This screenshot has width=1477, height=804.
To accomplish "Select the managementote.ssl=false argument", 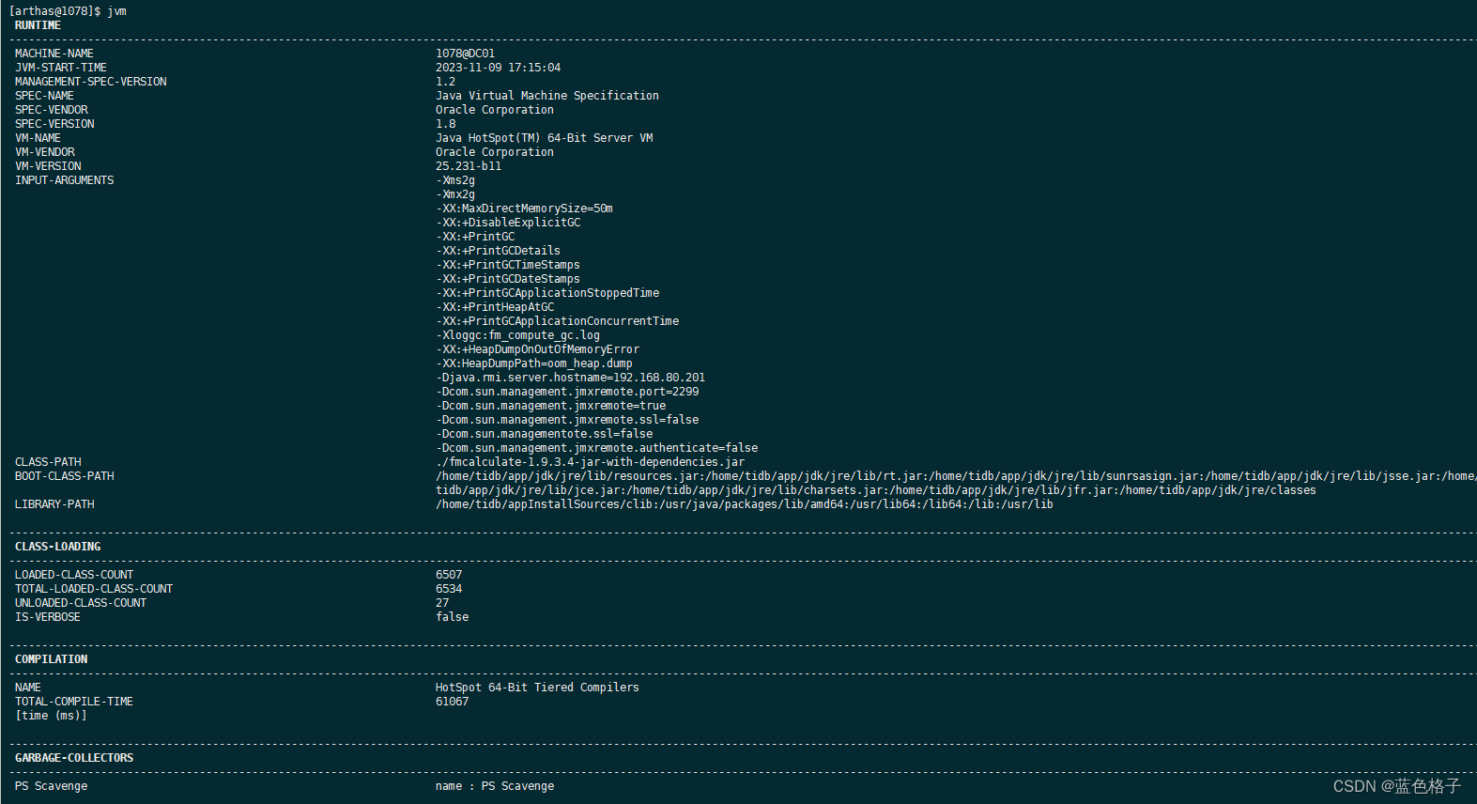I will click(x=545, y=434).
